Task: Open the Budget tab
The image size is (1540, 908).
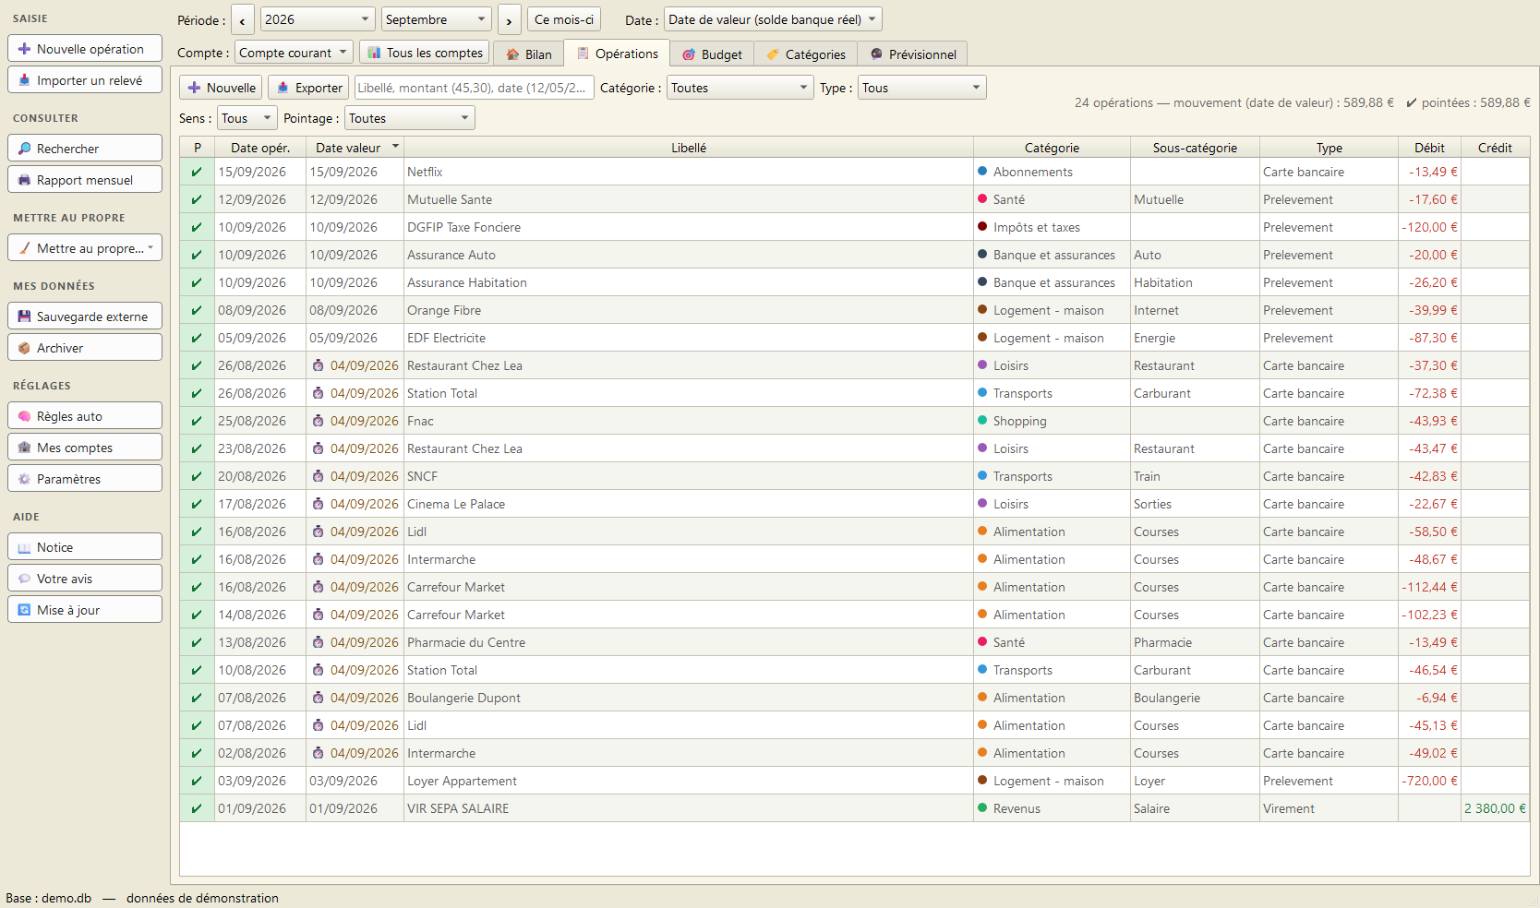Action: click(x=712, y=54)
